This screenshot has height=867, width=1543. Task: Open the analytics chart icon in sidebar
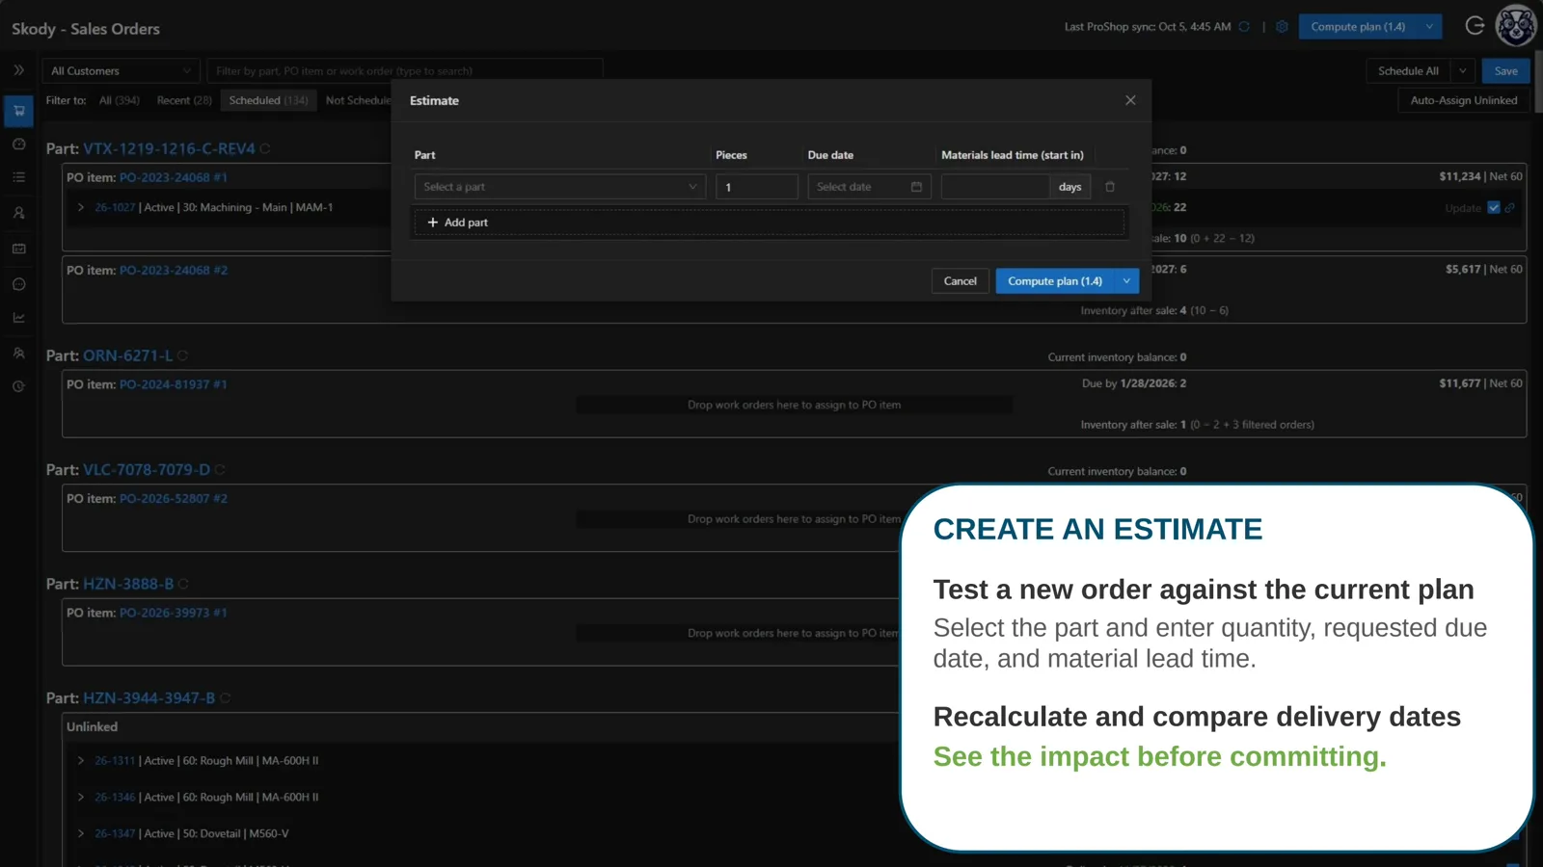click(x=18, y=318)
